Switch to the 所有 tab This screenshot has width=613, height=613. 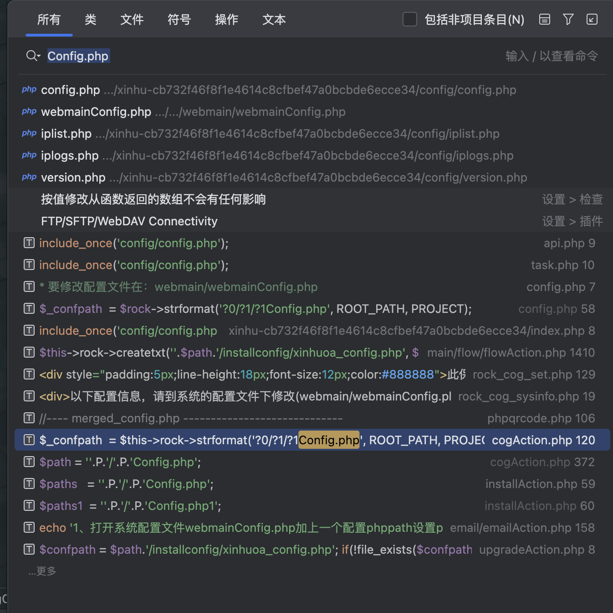click(49, 20)
